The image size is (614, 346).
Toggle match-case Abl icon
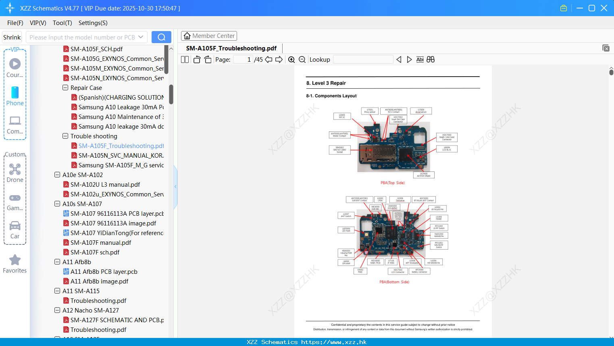pyautogui.click(x=420, y=60)
